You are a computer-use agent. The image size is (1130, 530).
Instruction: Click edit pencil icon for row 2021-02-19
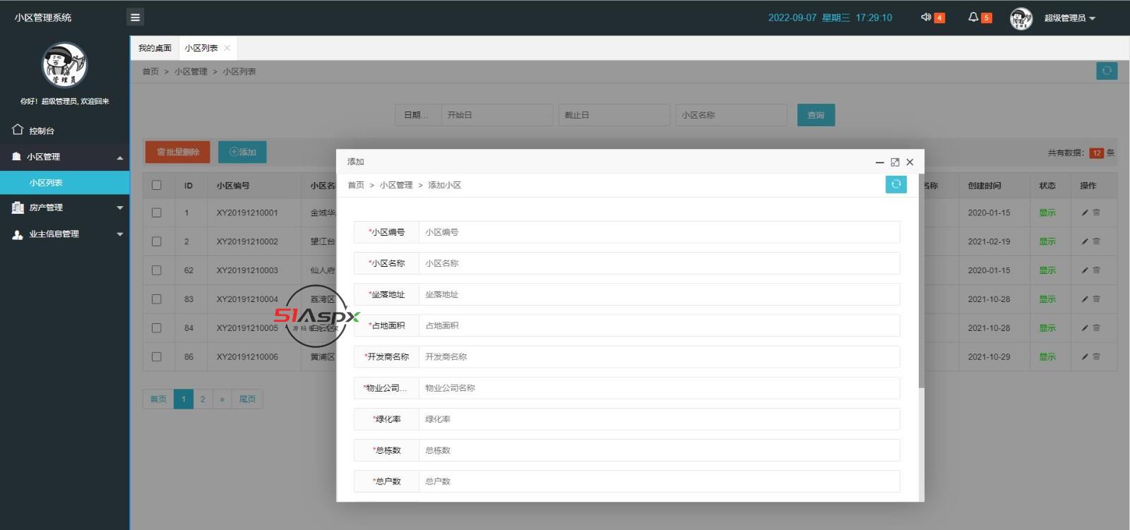pyautogui.click(x=1085, y=241)
